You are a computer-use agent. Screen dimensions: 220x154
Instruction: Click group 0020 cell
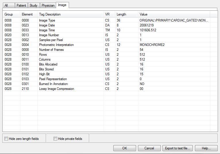point(8,35)
